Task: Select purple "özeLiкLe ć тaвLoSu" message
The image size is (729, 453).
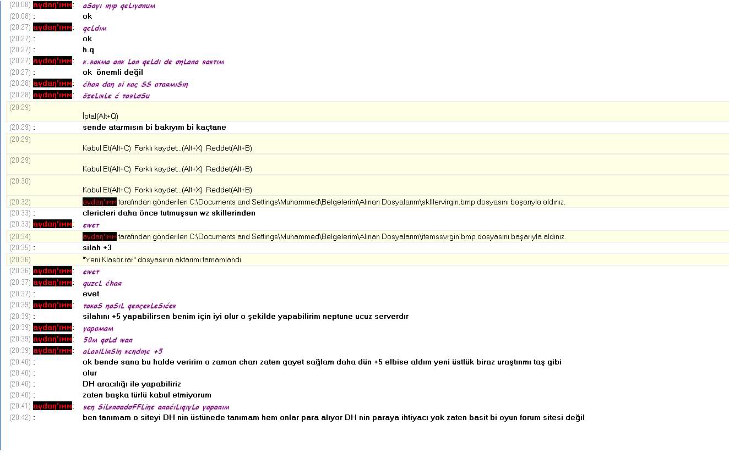Action: pos(116,96)
